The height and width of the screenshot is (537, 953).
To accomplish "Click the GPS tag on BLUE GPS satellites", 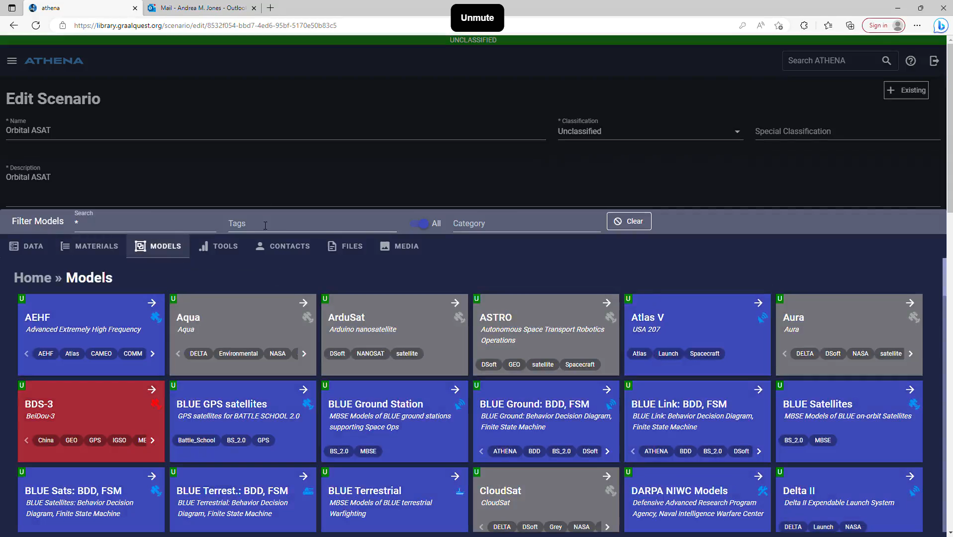I will tap(263, 441).
